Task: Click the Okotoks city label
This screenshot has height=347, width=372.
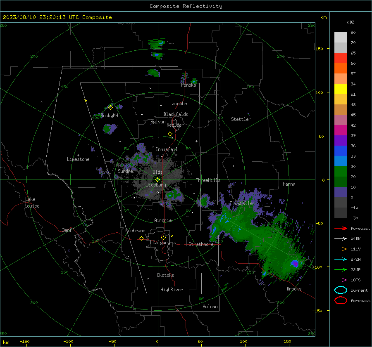Action: pyautogui.click(x=165, y=275)
